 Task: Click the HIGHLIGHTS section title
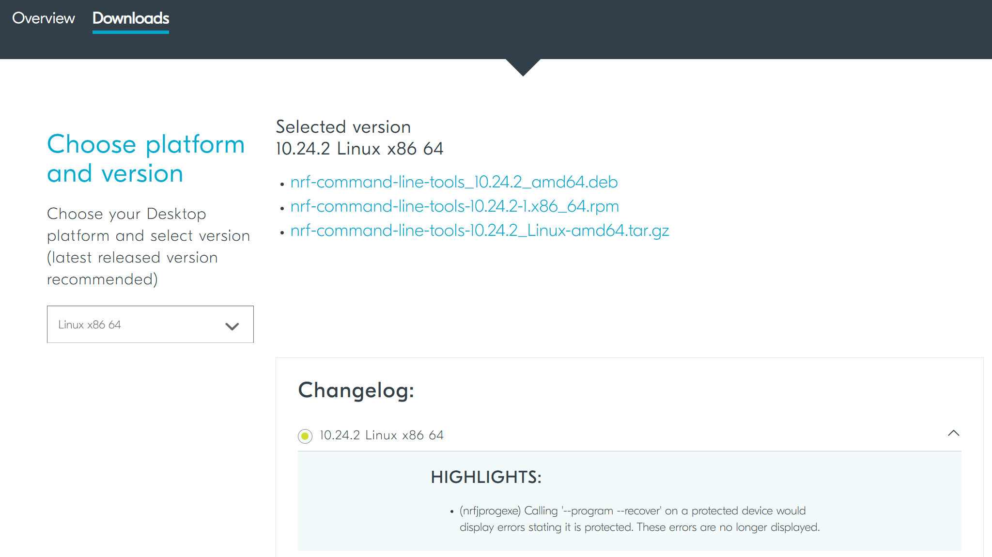coord(486,477)
